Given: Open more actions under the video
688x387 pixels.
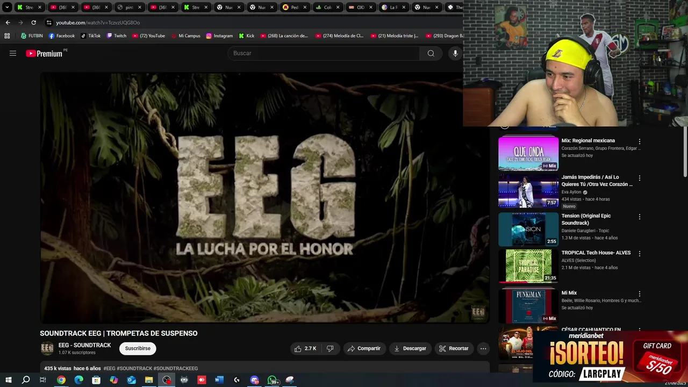Looking at the screenshot, I should coord(483,348).
